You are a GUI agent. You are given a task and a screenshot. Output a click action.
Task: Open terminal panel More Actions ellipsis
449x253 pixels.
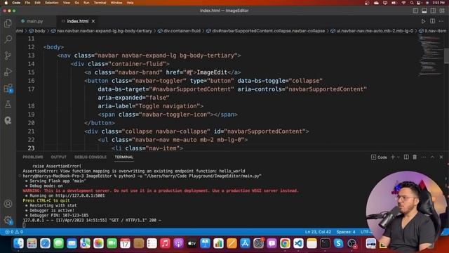tap(424, 157)
